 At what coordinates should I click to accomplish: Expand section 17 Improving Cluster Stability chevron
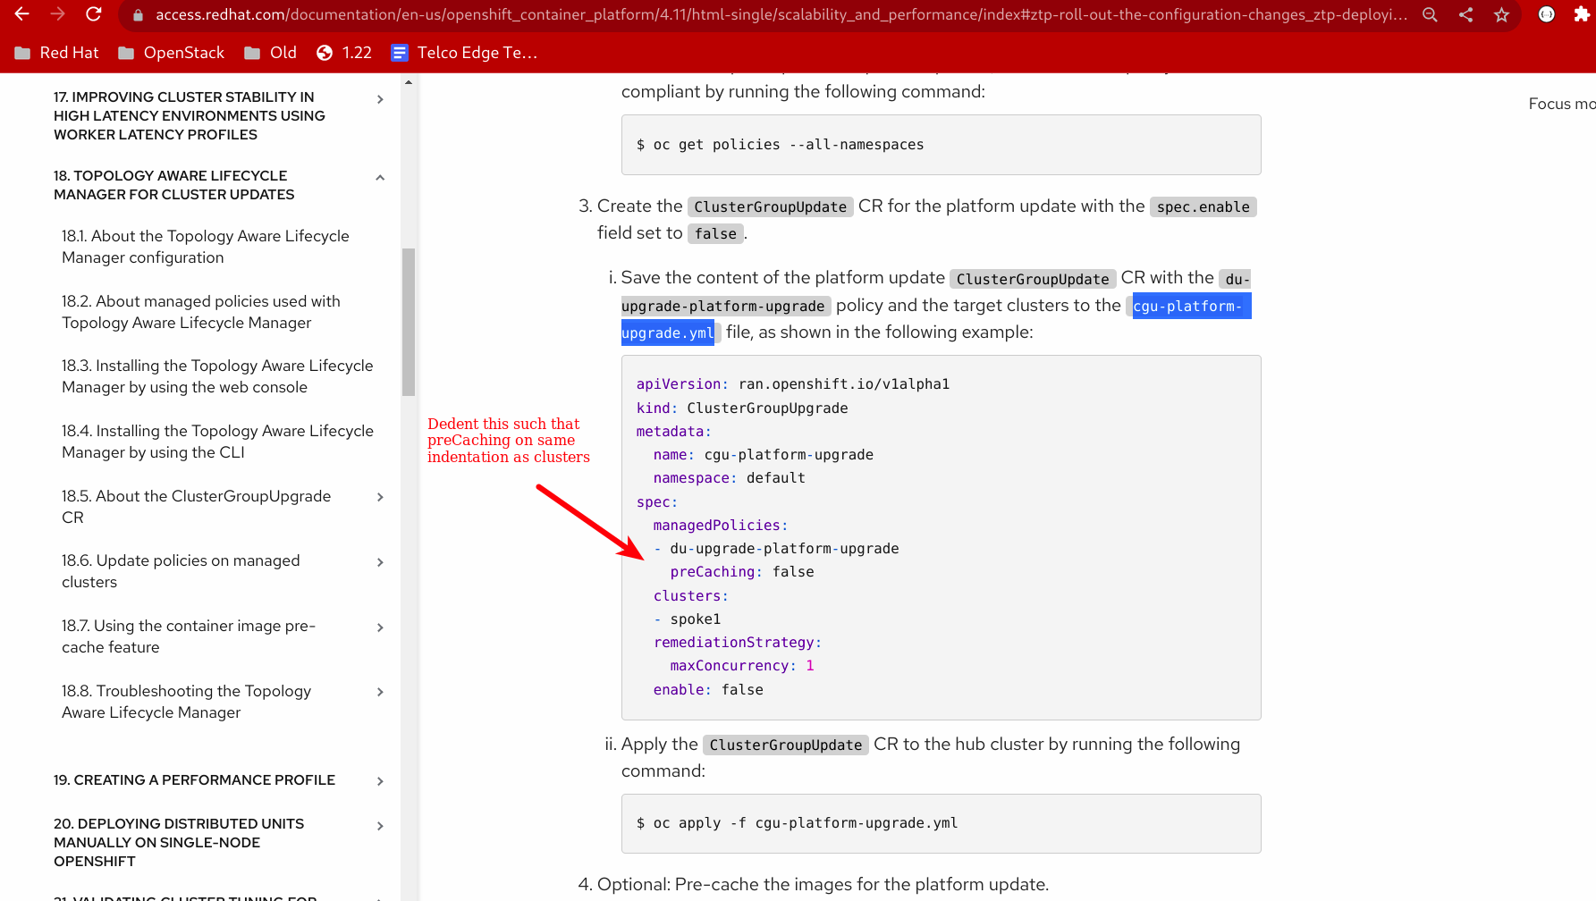pos(380,99)
